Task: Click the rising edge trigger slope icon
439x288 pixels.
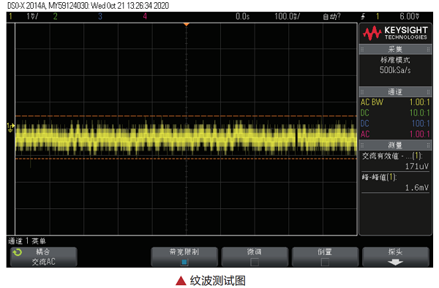Action: pyautogui.click(x=363, y=17)
